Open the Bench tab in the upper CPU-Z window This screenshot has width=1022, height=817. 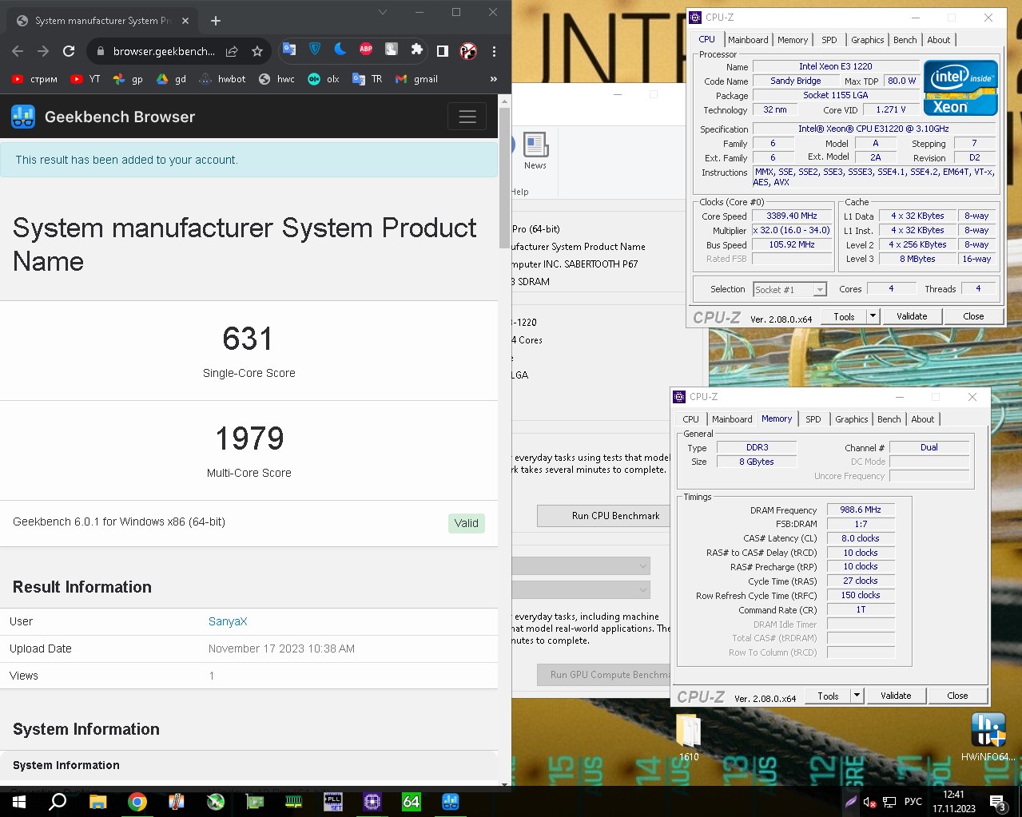coord(905,40)
